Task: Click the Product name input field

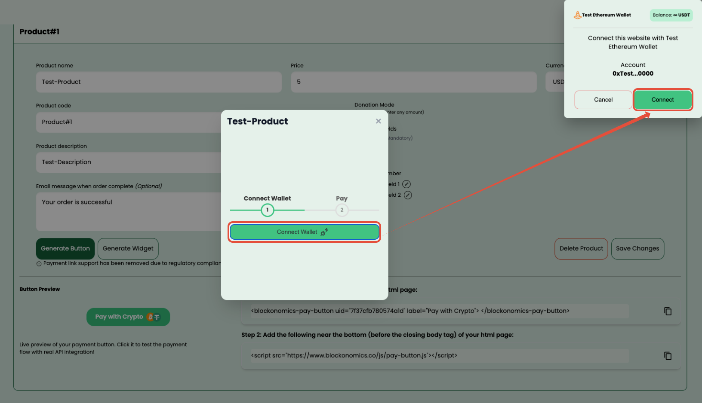Action: [159, 82]
